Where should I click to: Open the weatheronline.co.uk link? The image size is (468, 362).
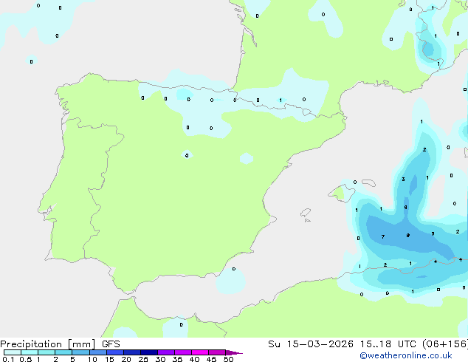click(x=406, y=355)
